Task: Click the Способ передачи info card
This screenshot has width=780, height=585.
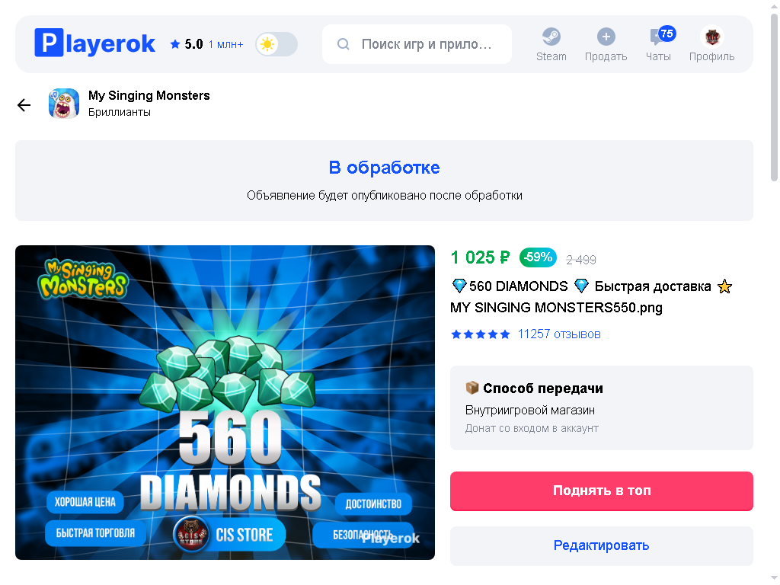Action: click(602, 408)
